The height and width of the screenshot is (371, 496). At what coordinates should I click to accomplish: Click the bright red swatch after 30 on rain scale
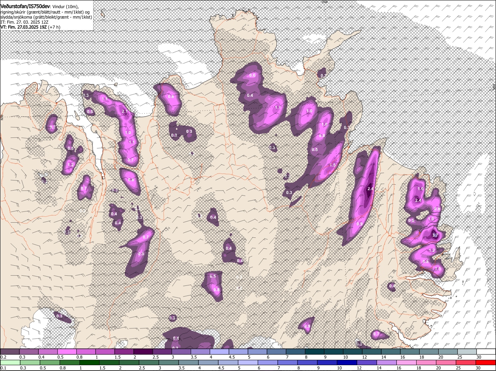click(486, 363)
